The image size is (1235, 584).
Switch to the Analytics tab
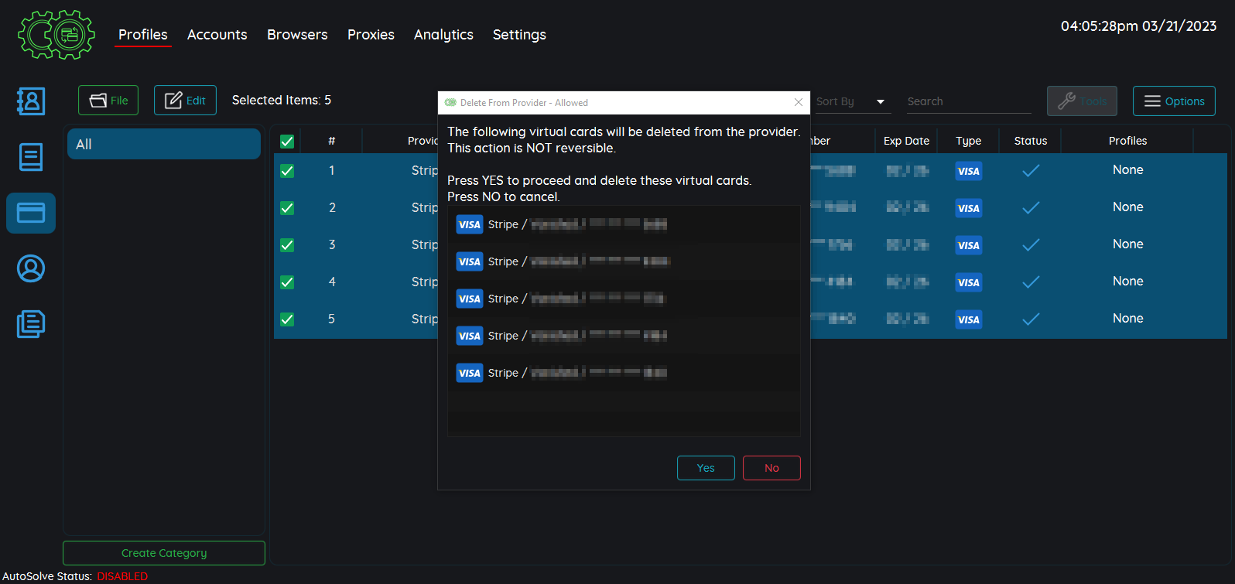(x=443, y=35)
